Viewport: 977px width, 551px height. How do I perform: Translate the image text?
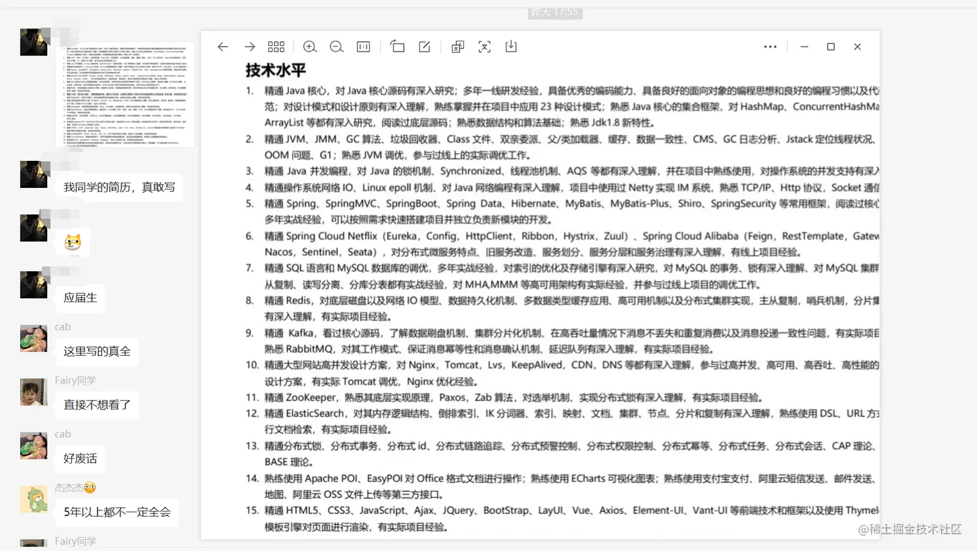(x=457, y=47)
